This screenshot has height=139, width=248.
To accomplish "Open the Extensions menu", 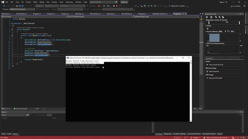I will pos(69,2).
